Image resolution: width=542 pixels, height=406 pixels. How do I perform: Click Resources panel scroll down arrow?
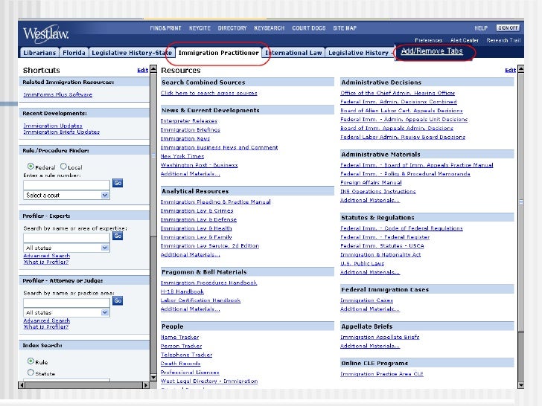click(520, 385)
